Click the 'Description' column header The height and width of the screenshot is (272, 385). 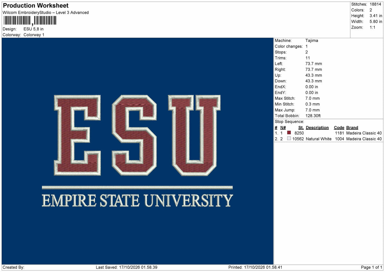point(317,128)
